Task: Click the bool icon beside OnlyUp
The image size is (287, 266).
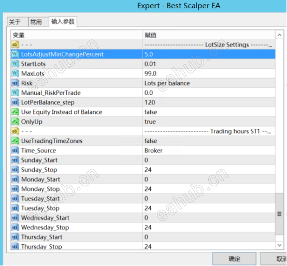Action: coord(15,122)
